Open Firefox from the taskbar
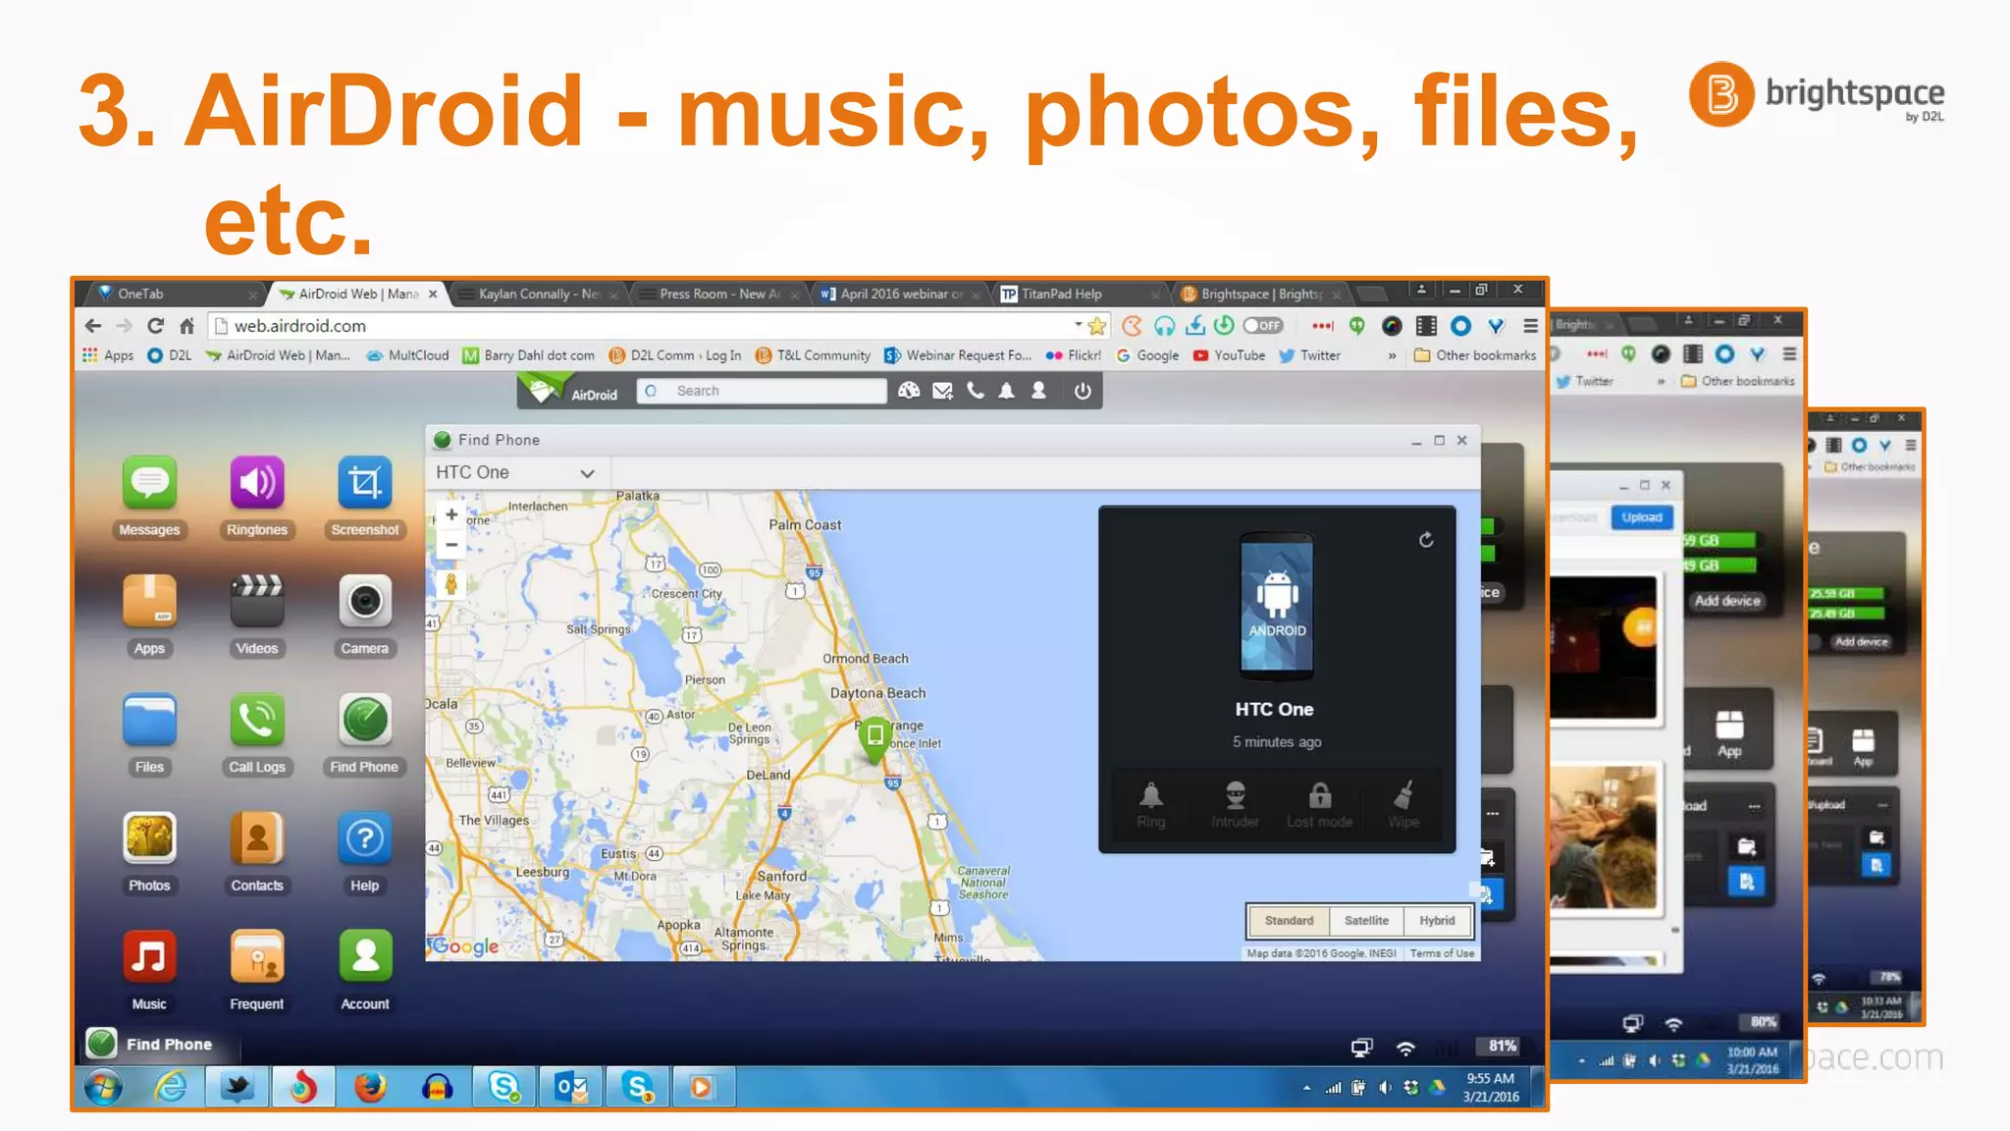This screenshot has height=1131, width=2010. pos(369,1088)
